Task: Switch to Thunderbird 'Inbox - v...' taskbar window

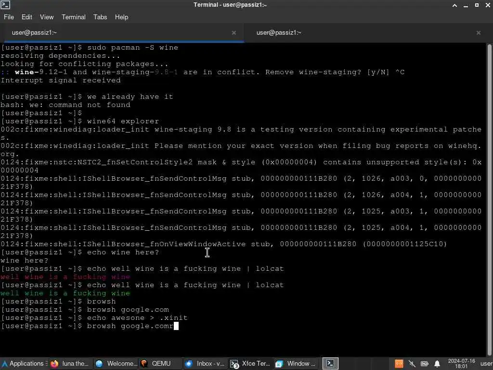Action: point(206,364)
